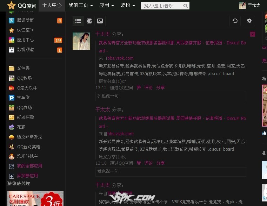Click 赞 on the 13:10 post
Screen dimensions: 267x206
click(139, 163)
